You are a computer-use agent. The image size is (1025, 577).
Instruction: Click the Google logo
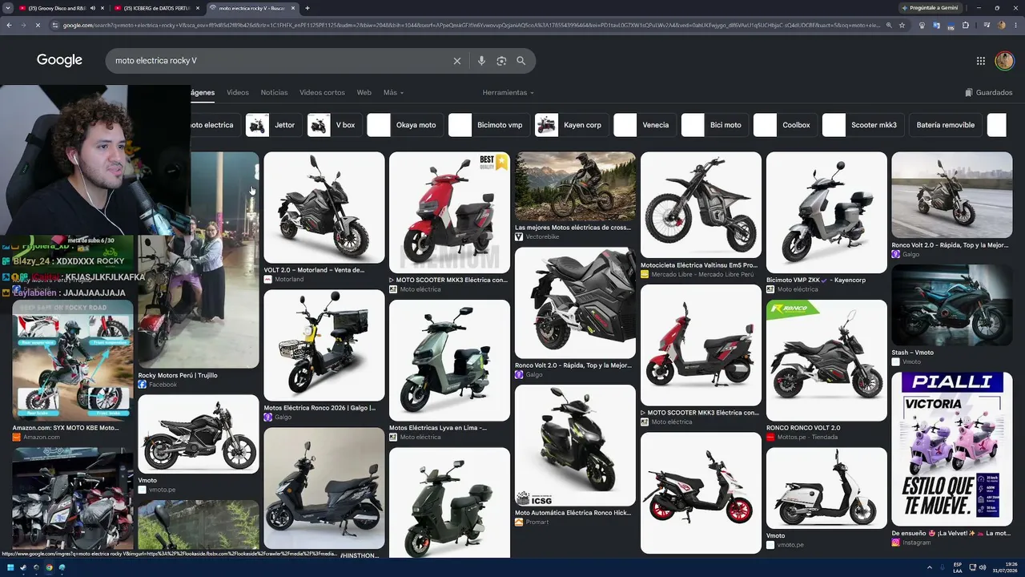[59, 61]
